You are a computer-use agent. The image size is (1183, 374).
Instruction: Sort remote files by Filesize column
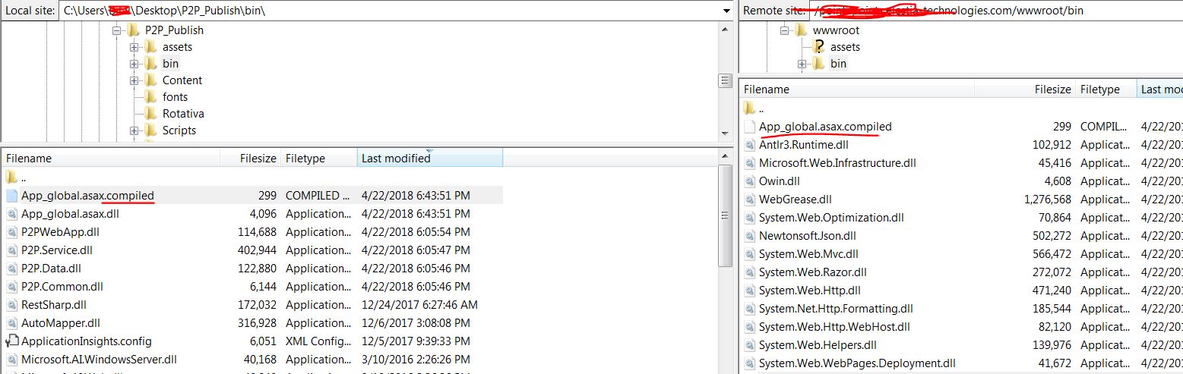[x=1025, y=89]
